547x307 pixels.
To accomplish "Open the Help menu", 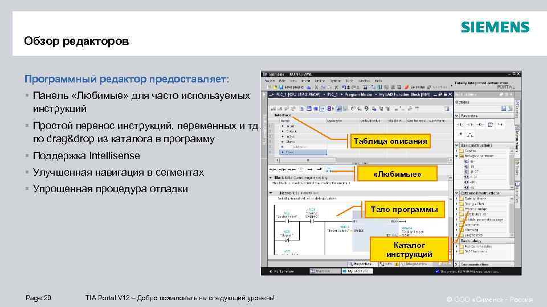I will tap(378, 81).
